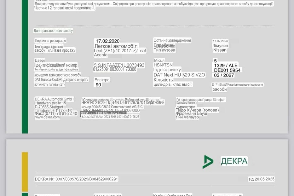
Task: Select the word "засоби" under emission class
Action: [220, 89]
